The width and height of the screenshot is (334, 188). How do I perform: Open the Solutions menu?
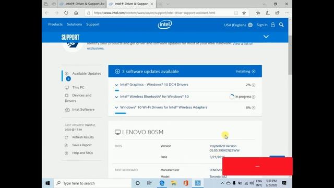point(74,25)
